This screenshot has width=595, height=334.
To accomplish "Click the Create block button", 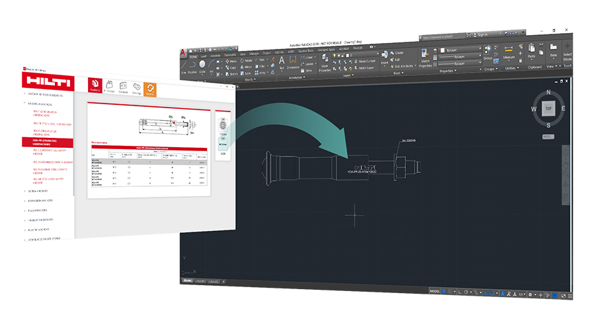I will click(397, 53).
